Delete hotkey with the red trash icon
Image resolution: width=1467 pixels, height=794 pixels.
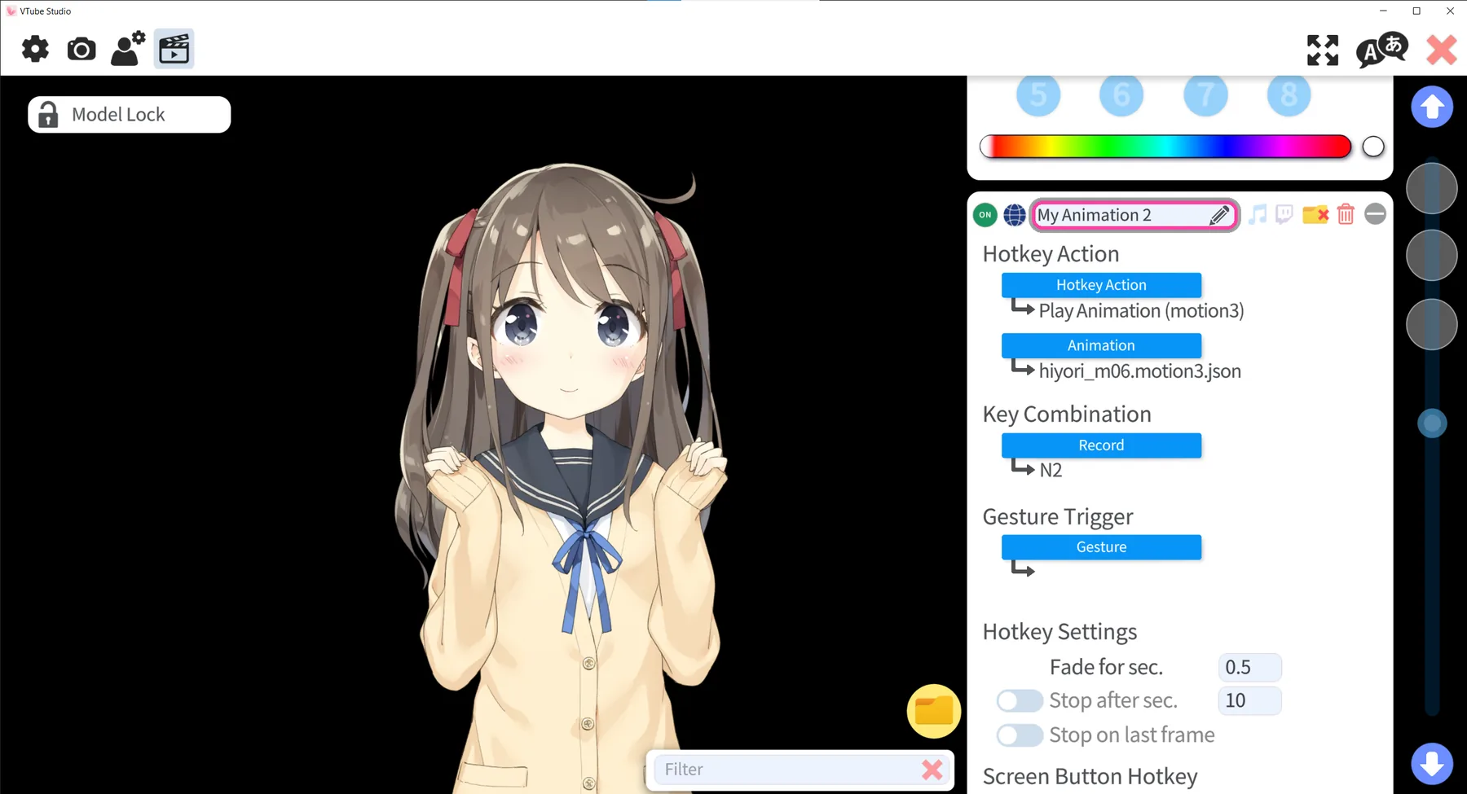[x=1346, y=214]
